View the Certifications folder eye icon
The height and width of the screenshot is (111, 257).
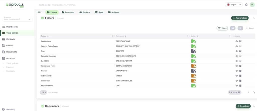pos(236,41)
